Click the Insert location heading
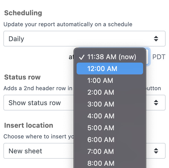169x168 pixels. [28, 125]
